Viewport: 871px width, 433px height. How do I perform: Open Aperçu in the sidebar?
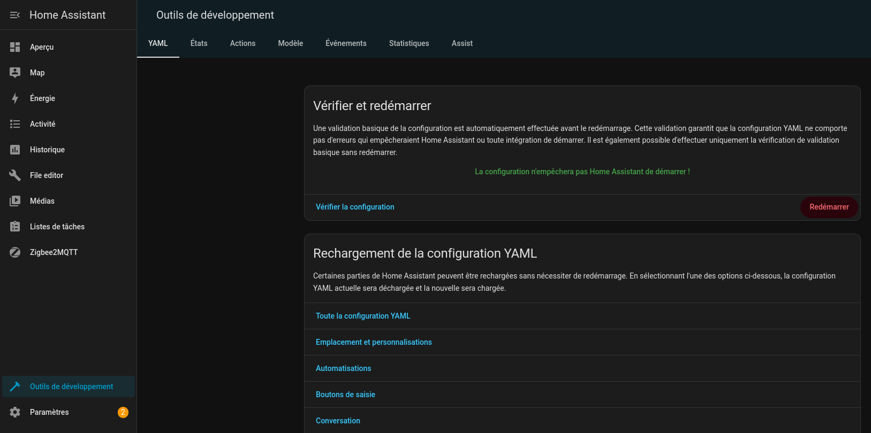click(x=69, y=47)
